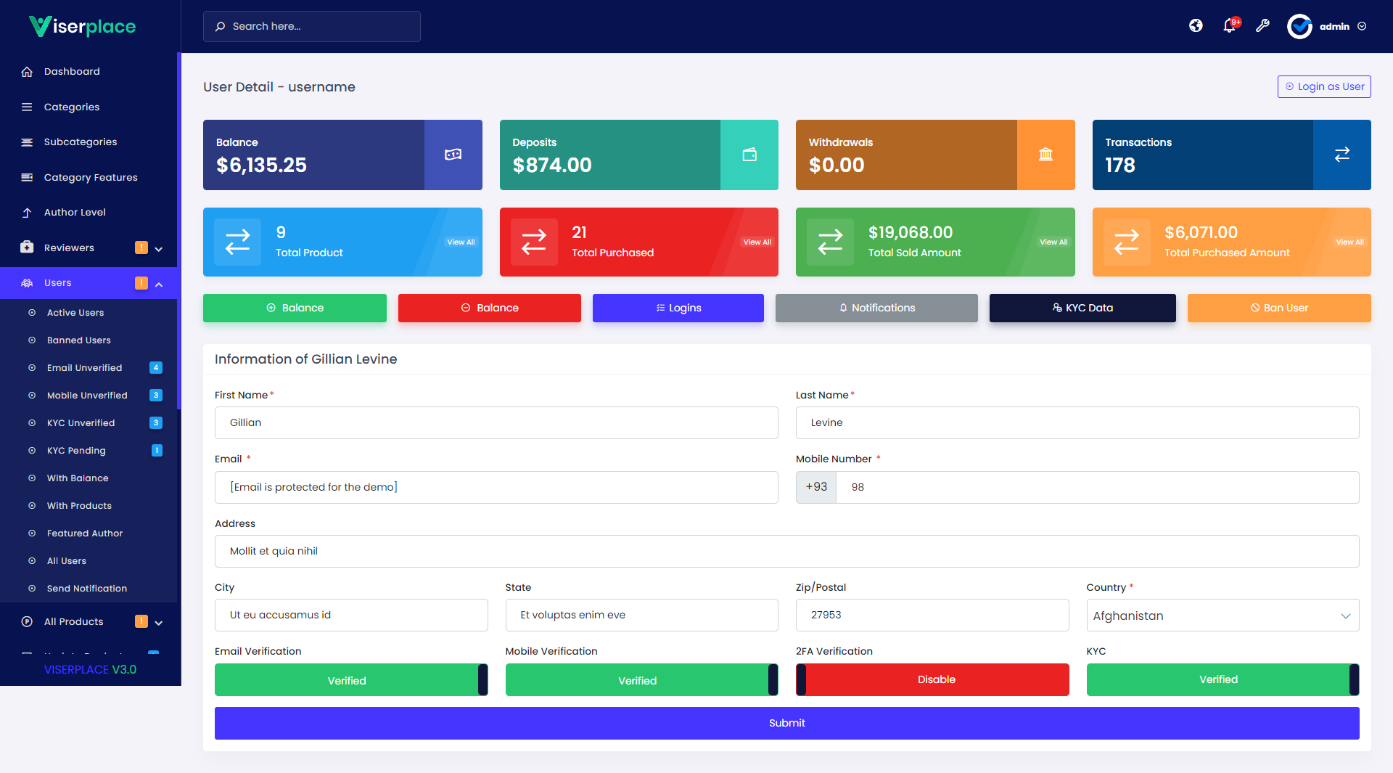Submit the user information form
This screenshot has height=773, width=1393.
coord(786,723)
